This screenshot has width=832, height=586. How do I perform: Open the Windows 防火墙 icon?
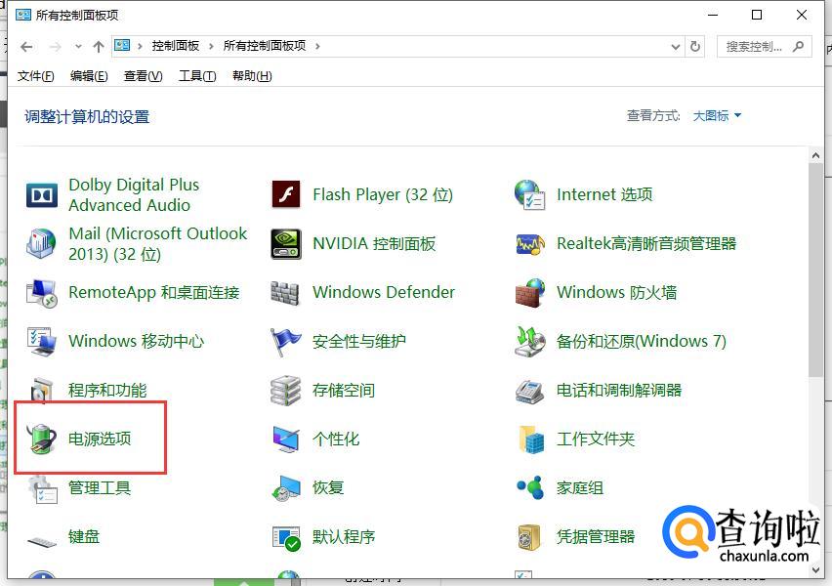pos(530,292)
